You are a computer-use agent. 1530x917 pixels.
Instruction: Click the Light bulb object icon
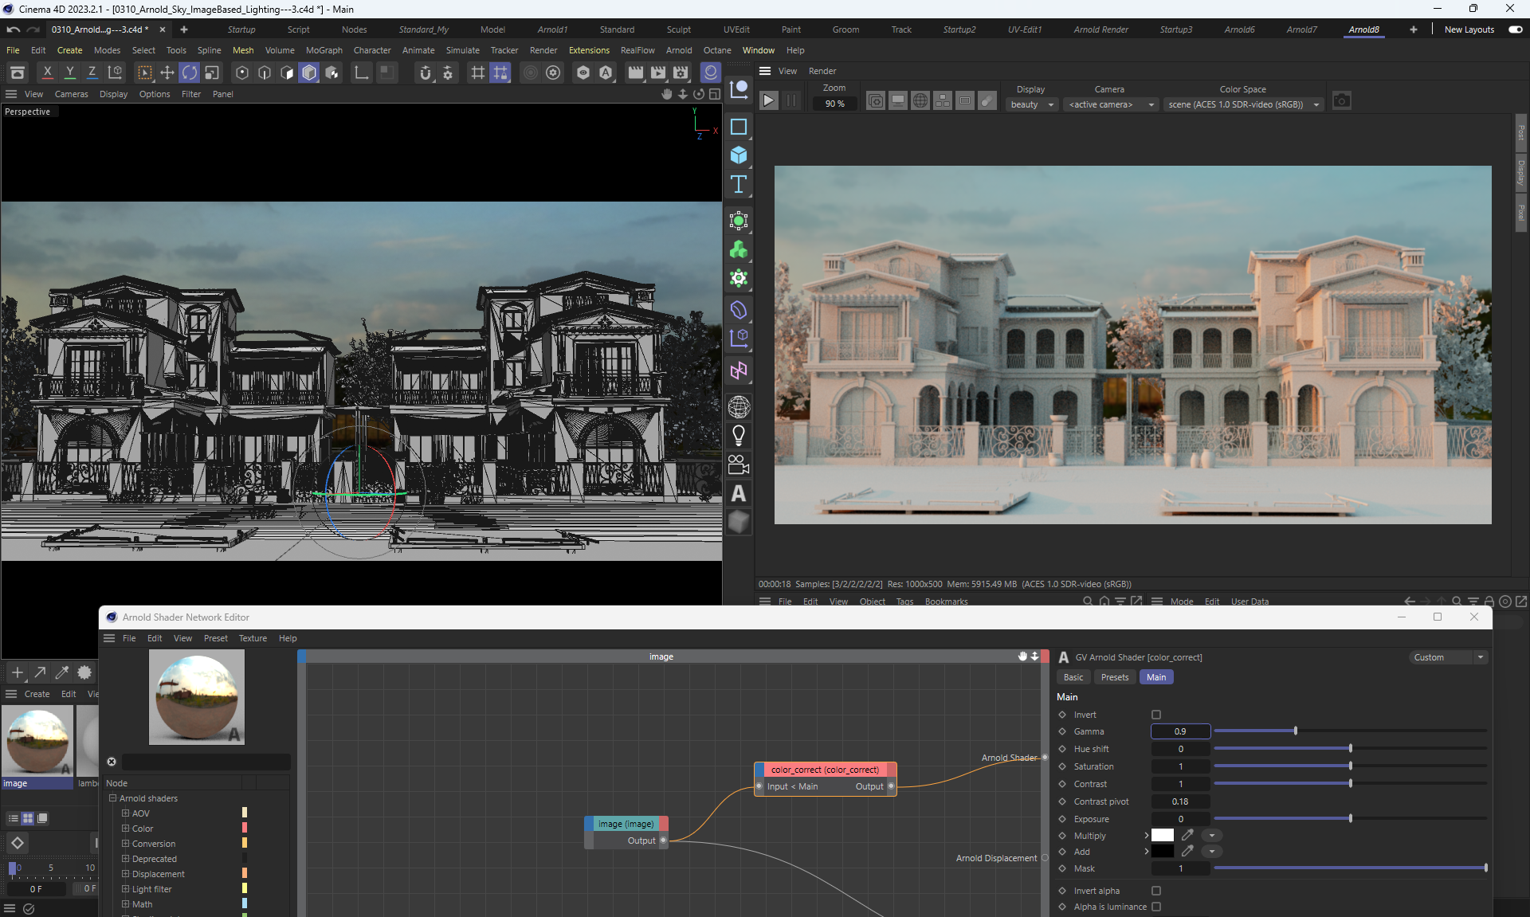coord(739,436)
